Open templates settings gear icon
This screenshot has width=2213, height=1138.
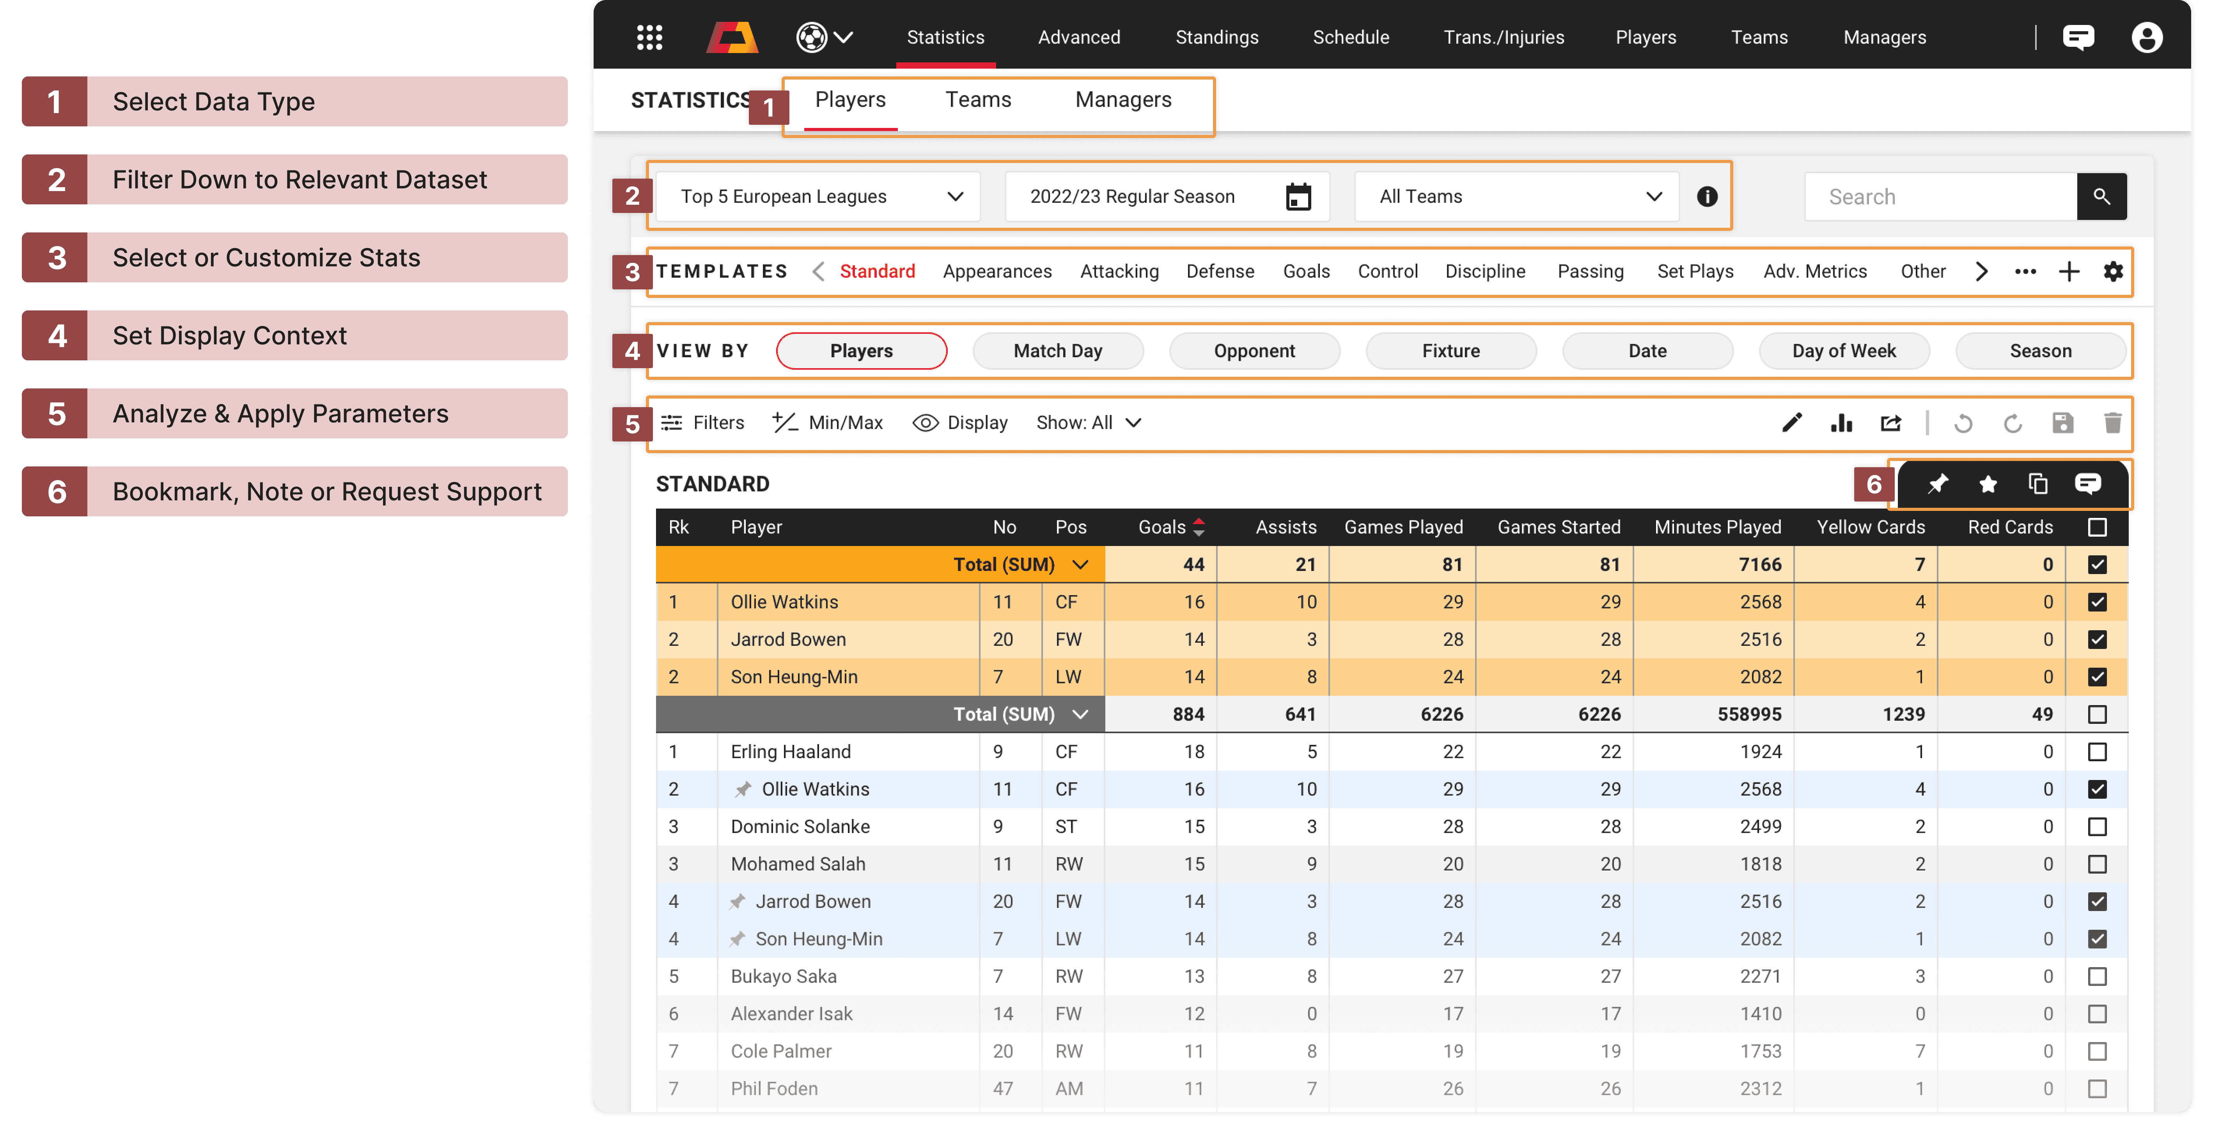pyautogui.click(x=2113, y=271)
